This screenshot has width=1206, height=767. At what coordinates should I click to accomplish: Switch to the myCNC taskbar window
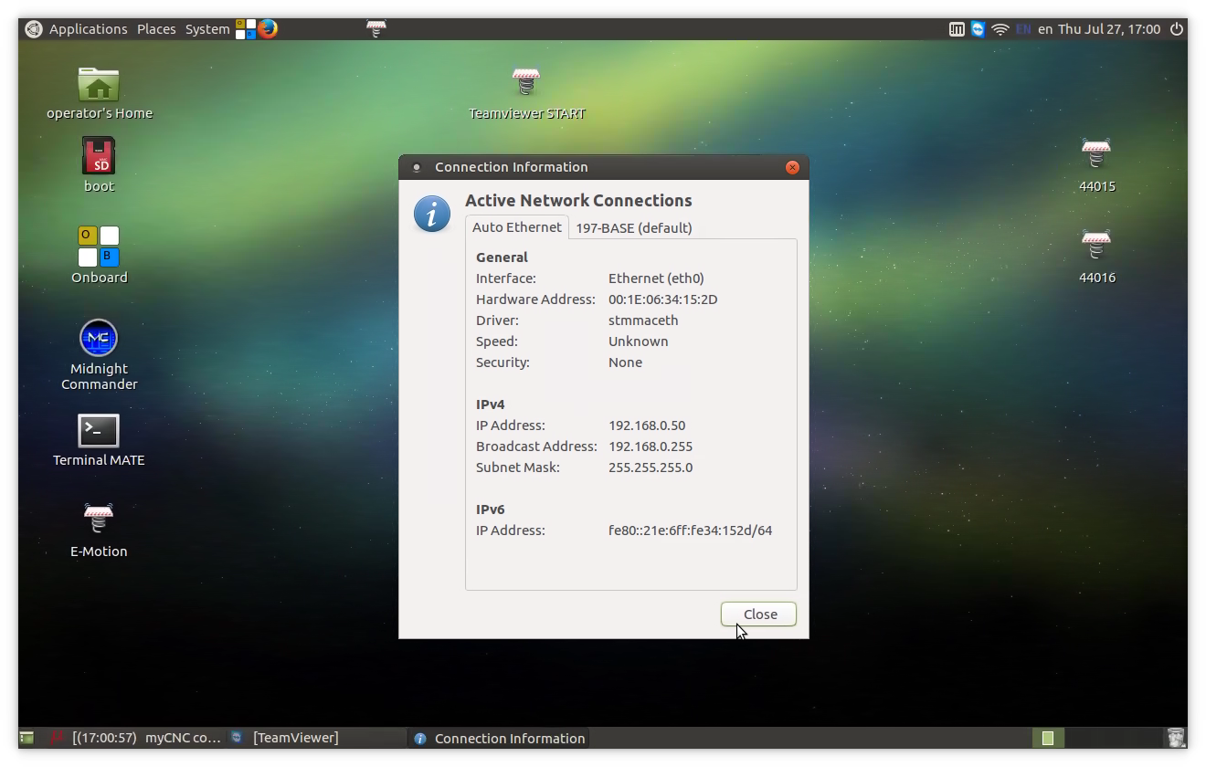137,738
